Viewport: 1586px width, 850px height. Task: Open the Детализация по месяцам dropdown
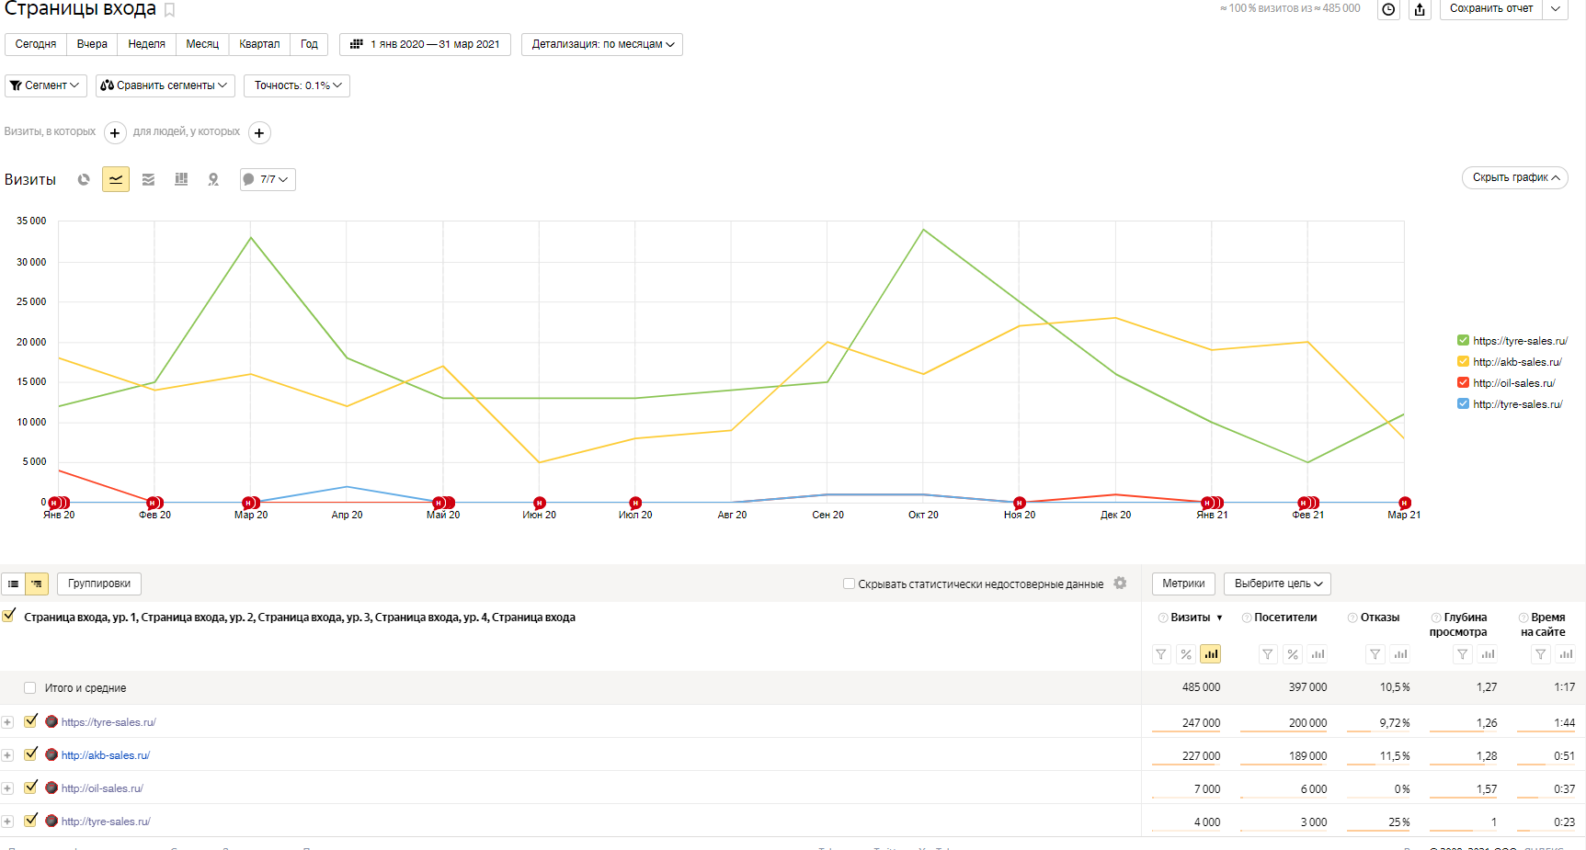click(602, 44)
